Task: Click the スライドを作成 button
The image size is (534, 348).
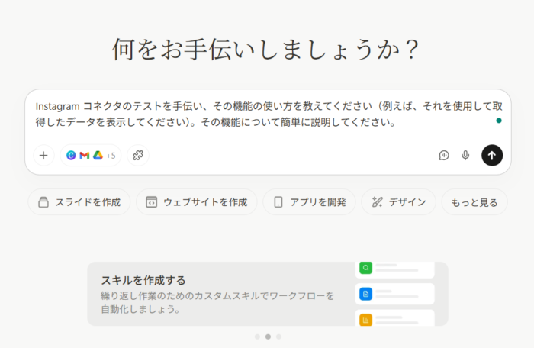Action: point(79,202)
